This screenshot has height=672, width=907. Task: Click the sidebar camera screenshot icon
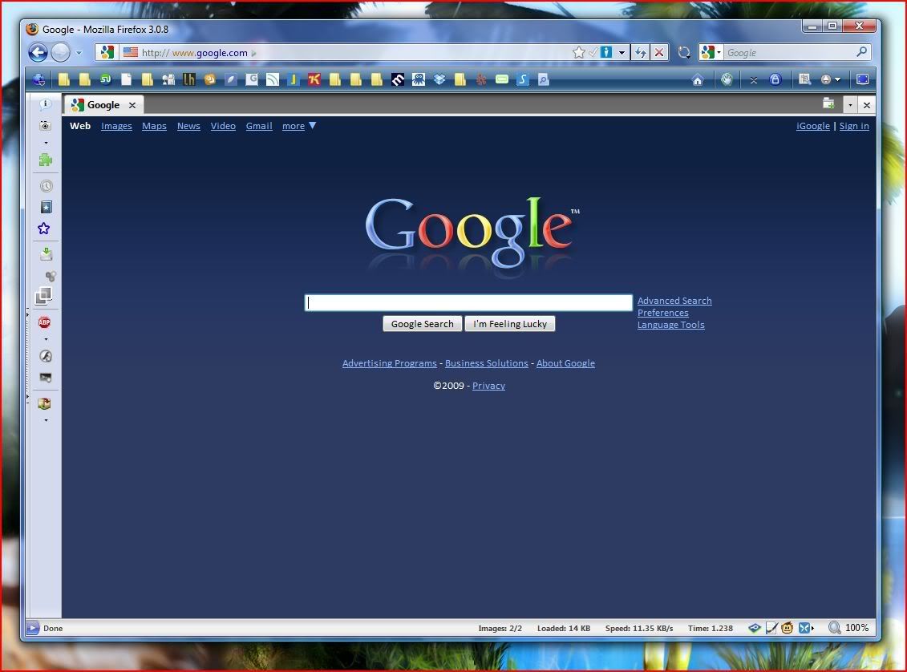point(45,126)
